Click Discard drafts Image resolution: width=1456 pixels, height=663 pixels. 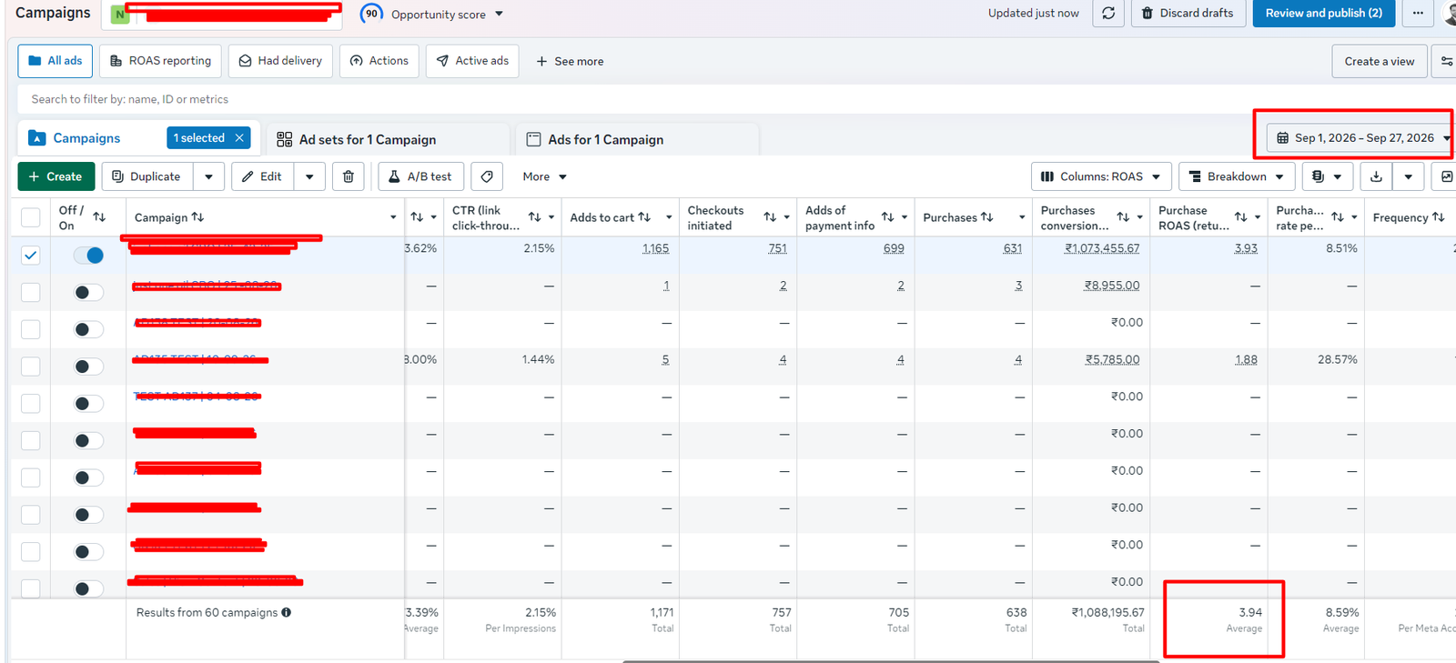tap(1188, 14)
